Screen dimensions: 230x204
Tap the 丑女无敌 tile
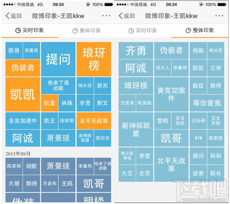(215, 121)
